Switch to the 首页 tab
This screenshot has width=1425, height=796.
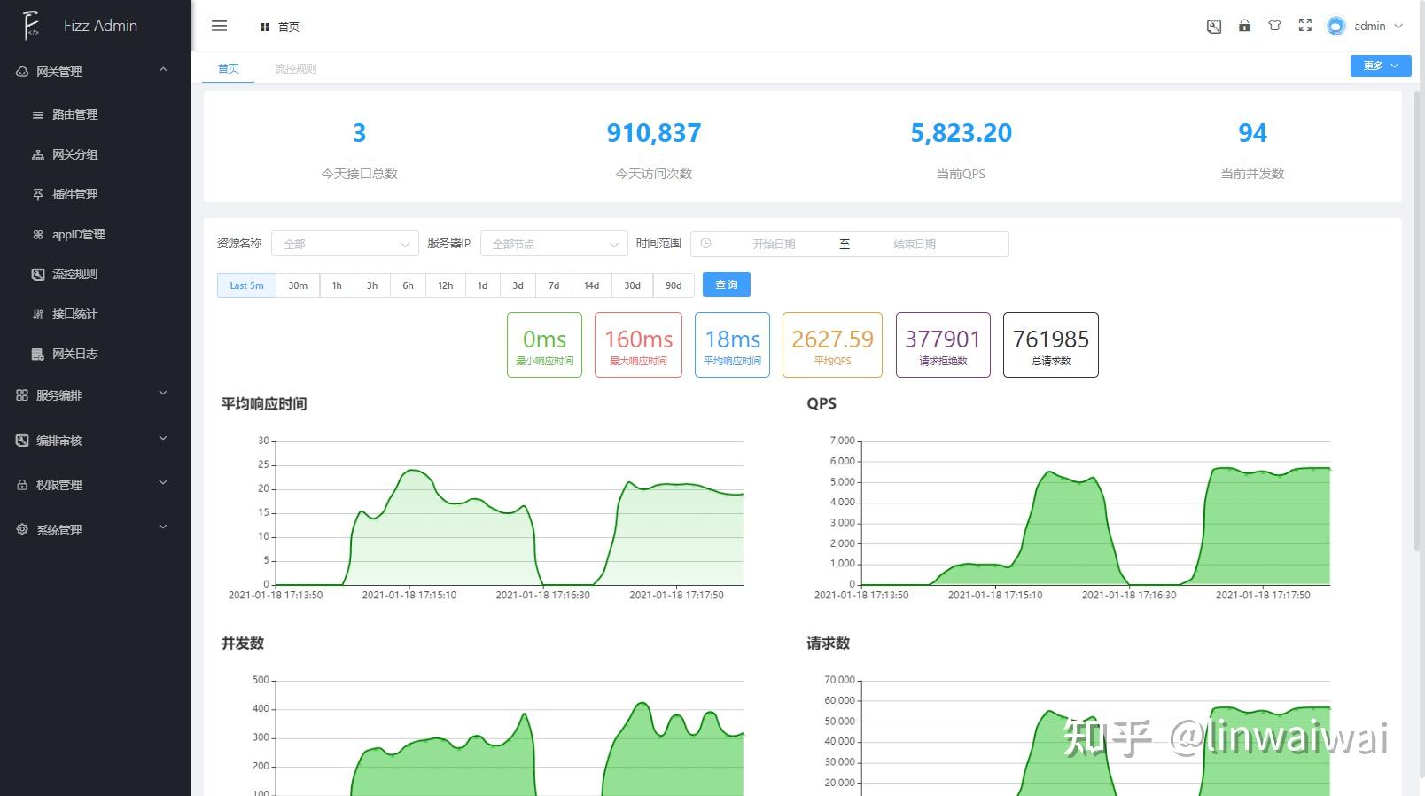[x=229, y=68]
